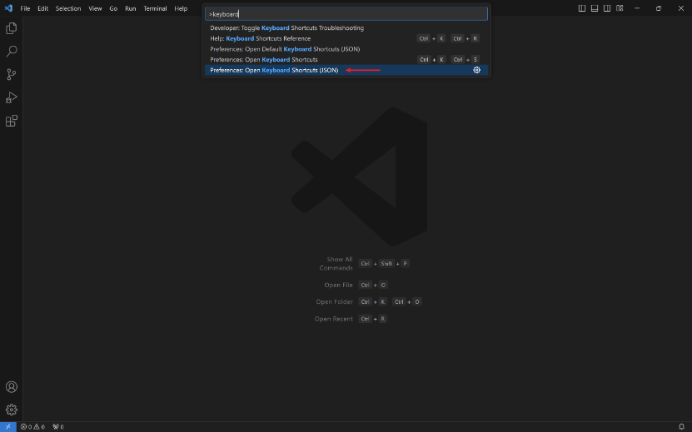
Task: Click the VS Code logo in the title bar
Action: pyautogui.click(x=8, y=8)
